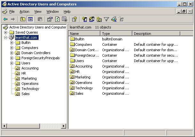Expand ForeignSecurityPrincipals tree node

[x=12, y=58]
